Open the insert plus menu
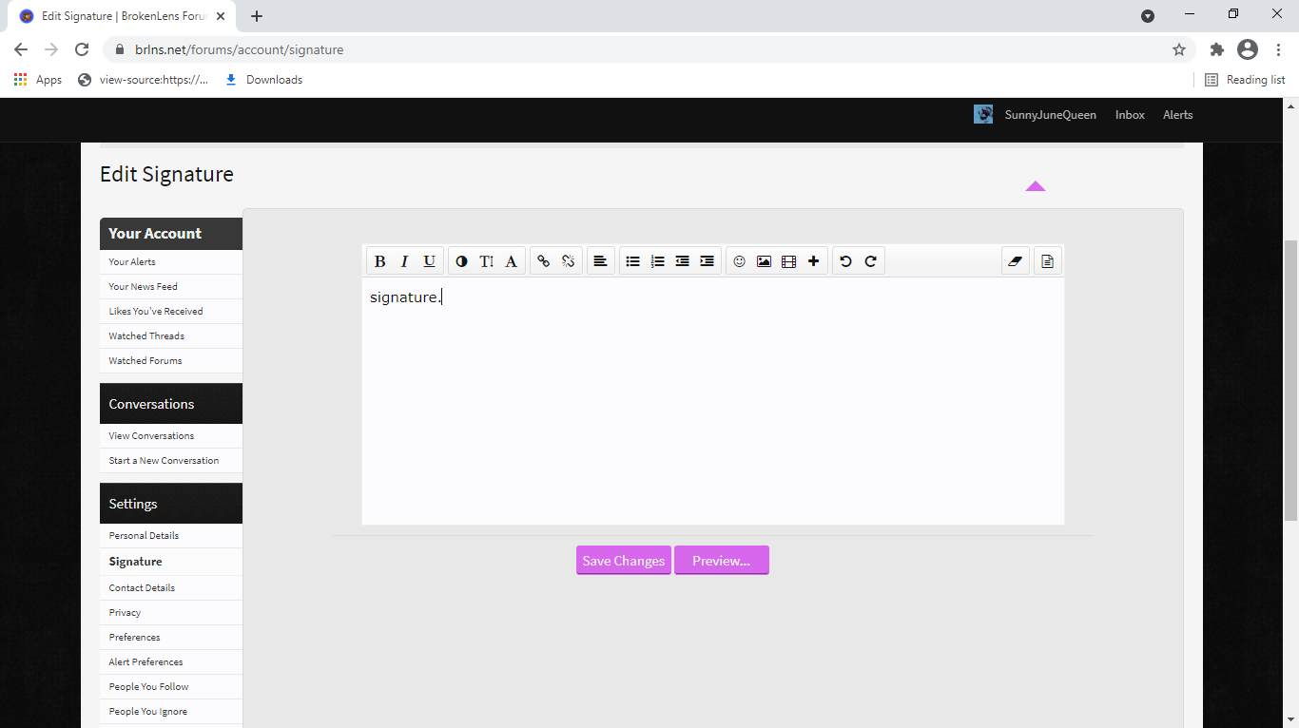The width and height of the screenshot is (1299, 728). click(813, 261)
